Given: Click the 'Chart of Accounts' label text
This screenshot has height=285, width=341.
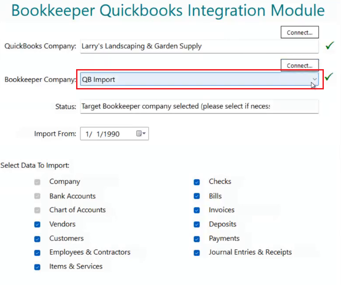Looking at the screenshot, I should [x=77, y=210].
